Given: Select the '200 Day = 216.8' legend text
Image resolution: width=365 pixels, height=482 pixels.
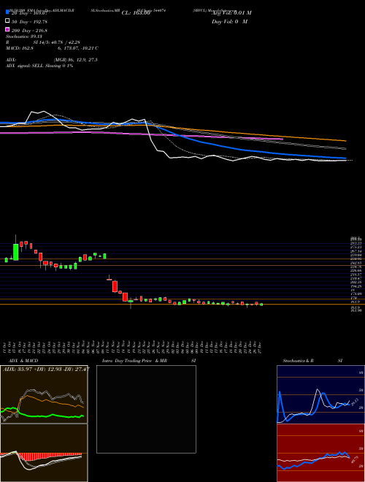Looking at the screenshot, I should pos(29,31).
